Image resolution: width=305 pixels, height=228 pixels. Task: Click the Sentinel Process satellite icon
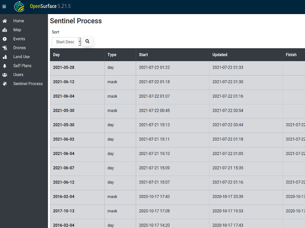pyautogui.click(x=5, y=84)
